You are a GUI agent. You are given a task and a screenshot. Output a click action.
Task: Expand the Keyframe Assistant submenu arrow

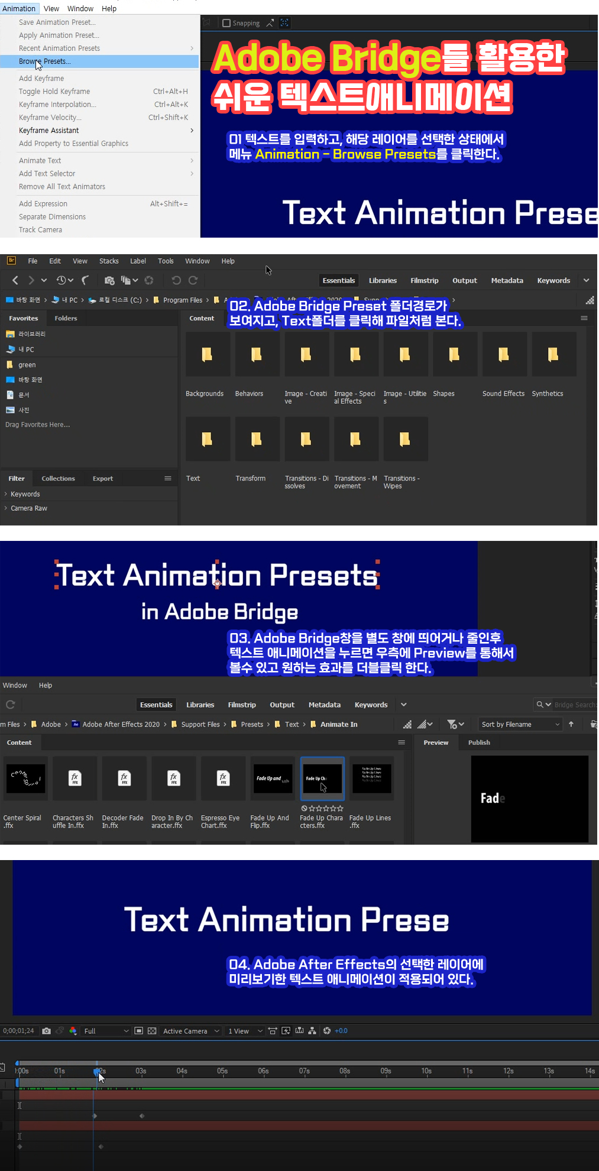coord(192,131)
